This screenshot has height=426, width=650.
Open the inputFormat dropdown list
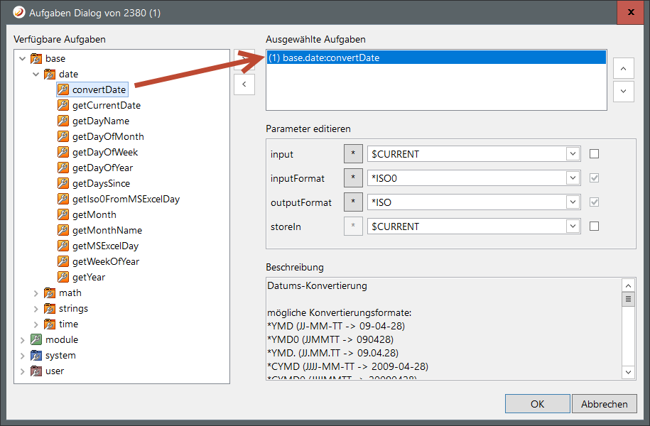(573, 178)
